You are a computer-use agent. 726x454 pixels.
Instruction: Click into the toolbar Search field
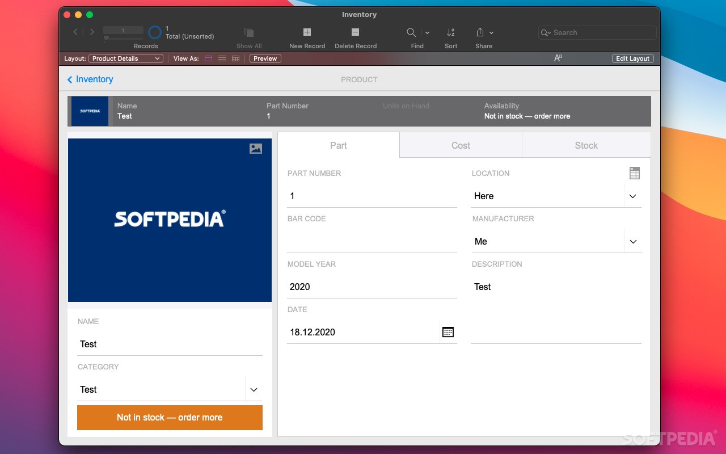click(597, 32)
